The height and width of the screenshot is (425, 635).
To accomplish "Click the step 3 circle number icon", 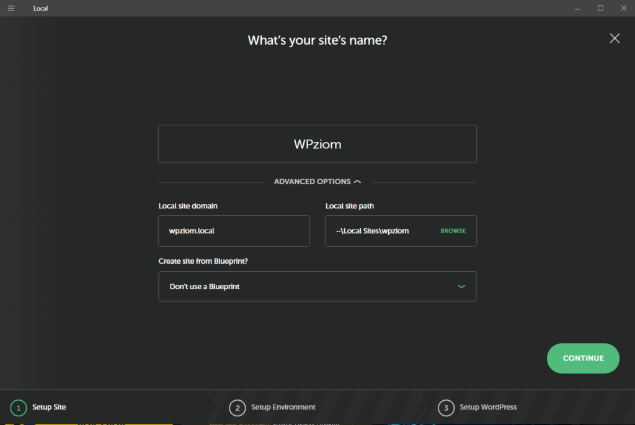I will 445,408.
